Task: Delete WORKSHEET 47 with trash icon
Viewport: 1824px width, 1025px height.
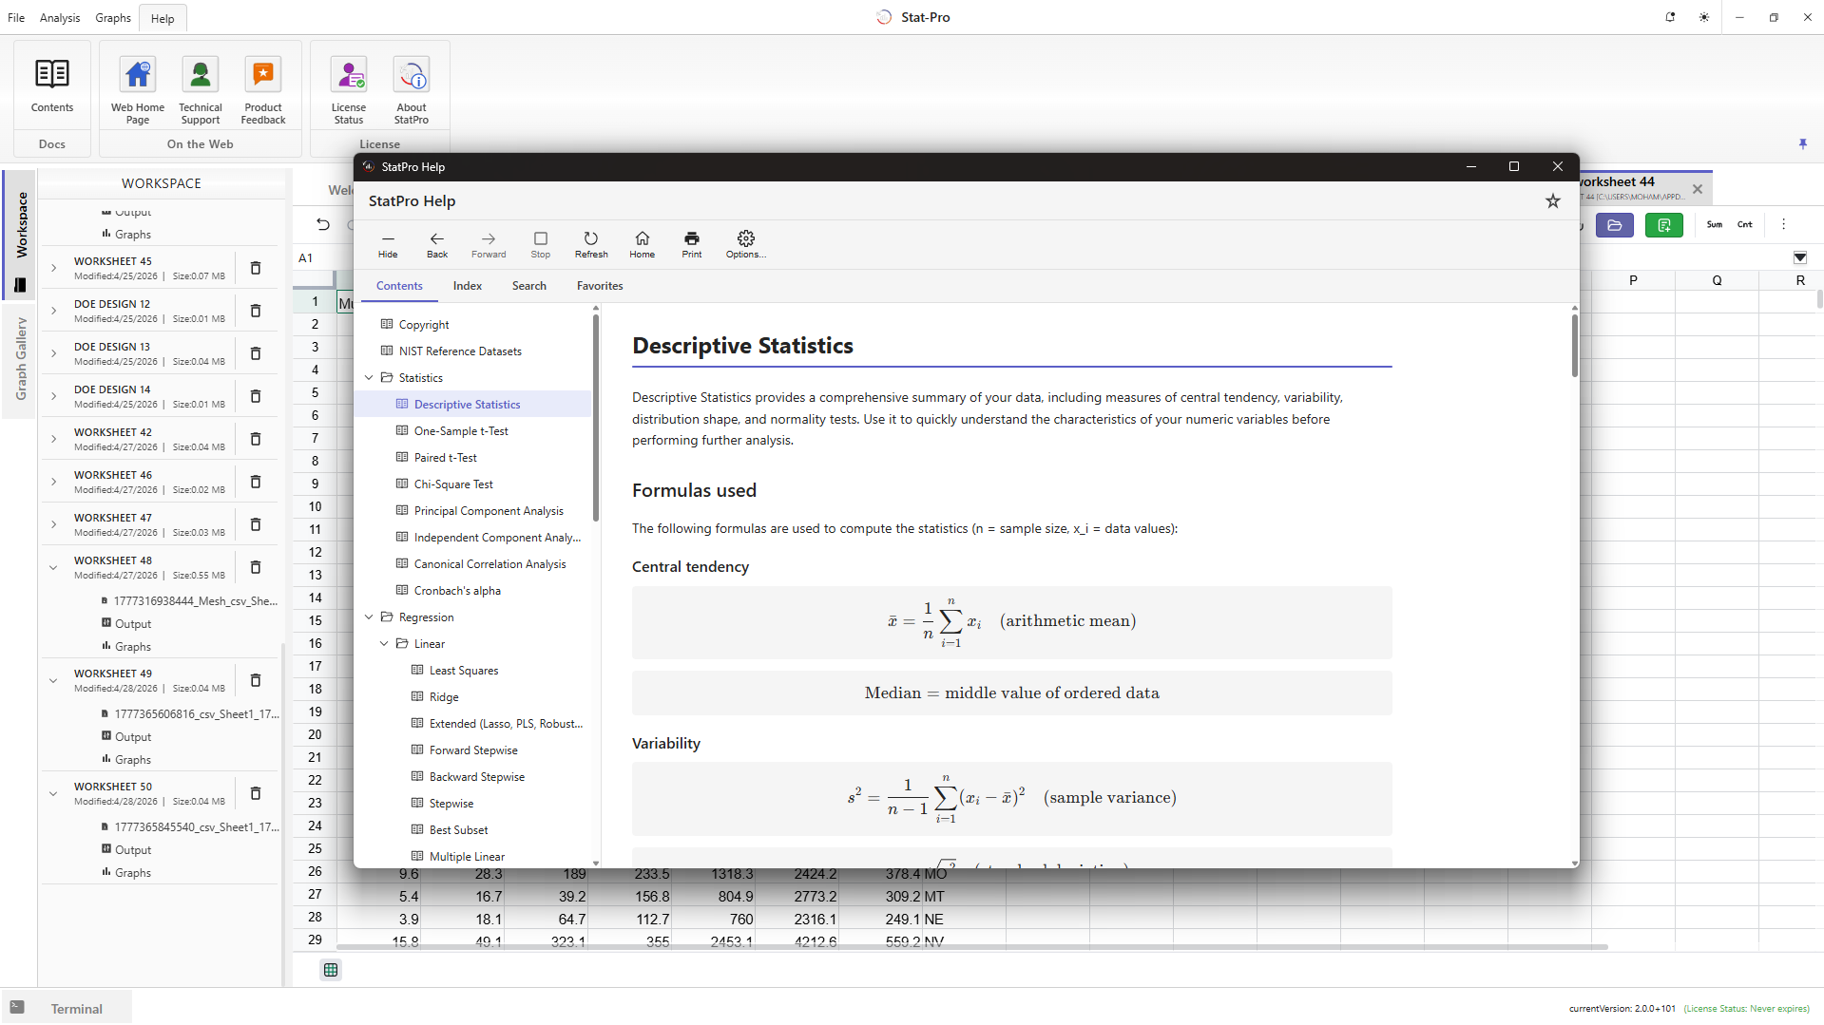Action: click(256, 524)
